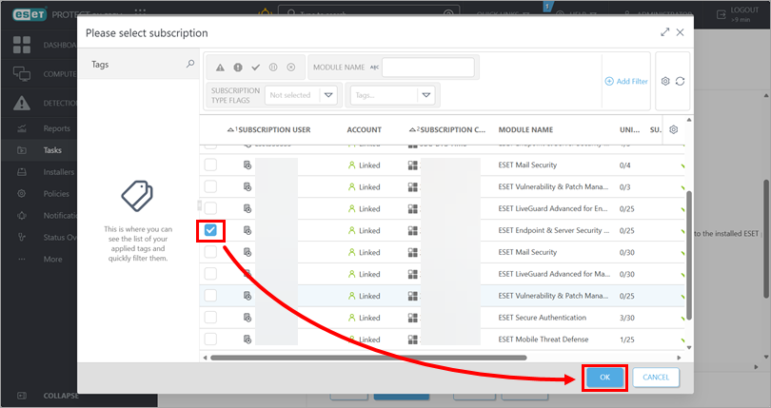Expand the dialog with the resize arrows icon
This screenshot has width=771, height=408.
[664, 32]
